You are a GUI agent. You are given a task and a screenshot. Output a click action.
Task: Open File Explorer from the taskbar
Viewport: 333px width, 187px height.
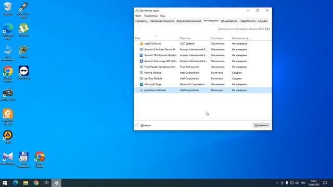[x=25, y=183]
